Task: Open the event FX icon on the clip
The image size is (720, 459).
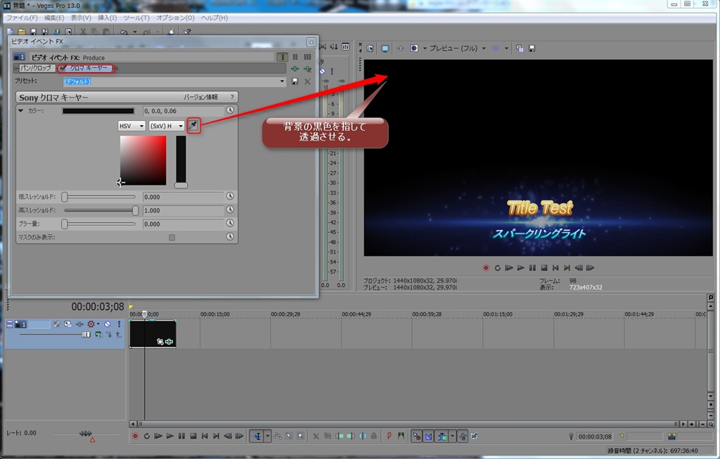Action: coord(169,342)
